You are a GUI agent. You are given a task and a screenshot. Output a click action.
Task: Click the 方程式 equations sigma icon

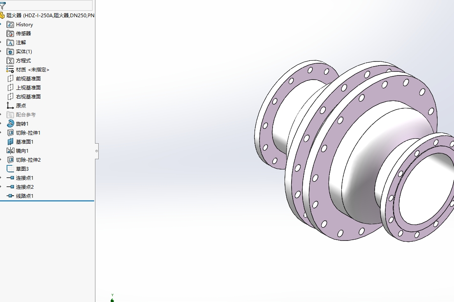(10, 60)
